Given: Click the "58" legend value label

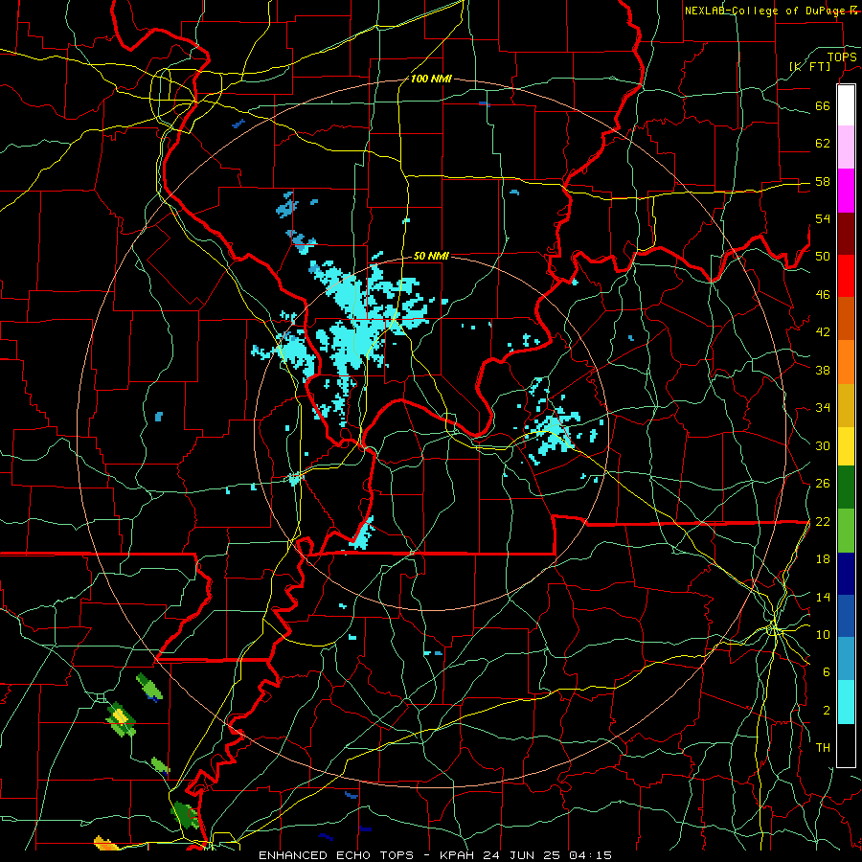Looking at the screenshot, I should click(x=823, y=181).
